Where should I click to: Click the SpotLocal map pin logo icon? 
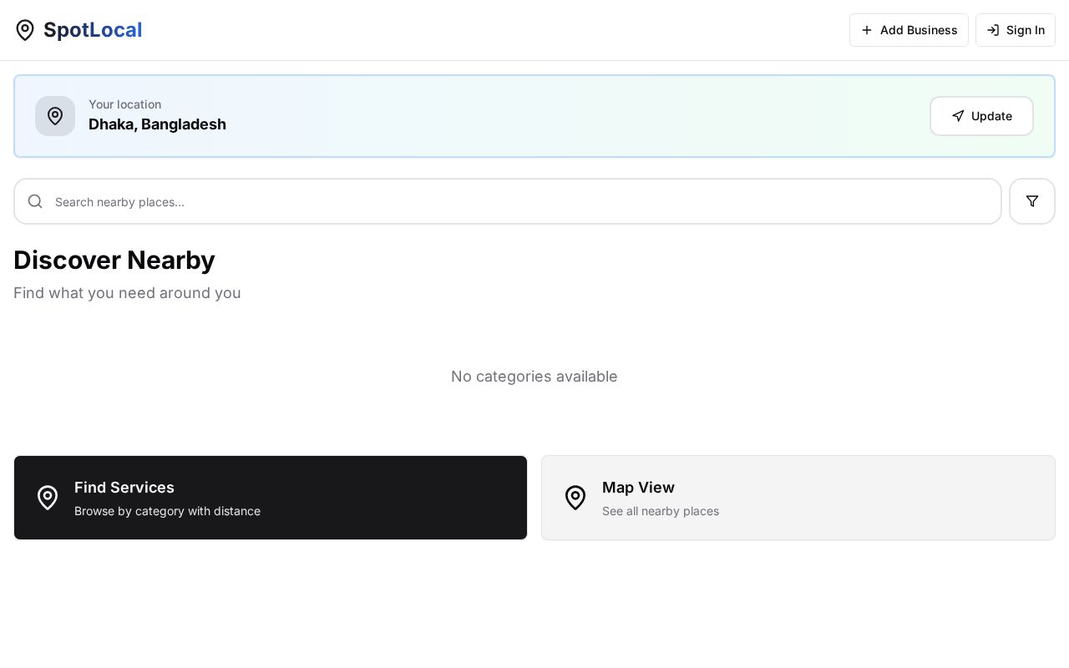click(25, 30)
